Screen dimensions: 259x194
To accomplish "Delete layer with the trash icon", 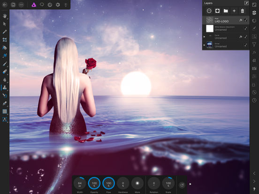I will 243,11.
